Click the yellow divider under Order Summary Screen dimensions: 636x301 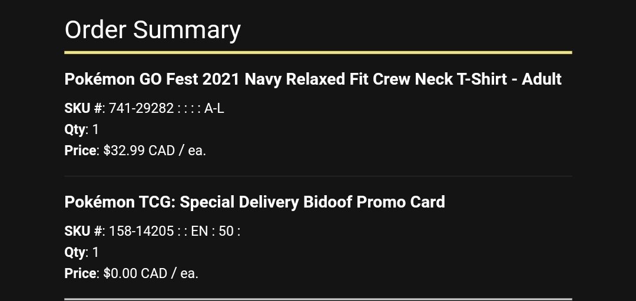318,52
